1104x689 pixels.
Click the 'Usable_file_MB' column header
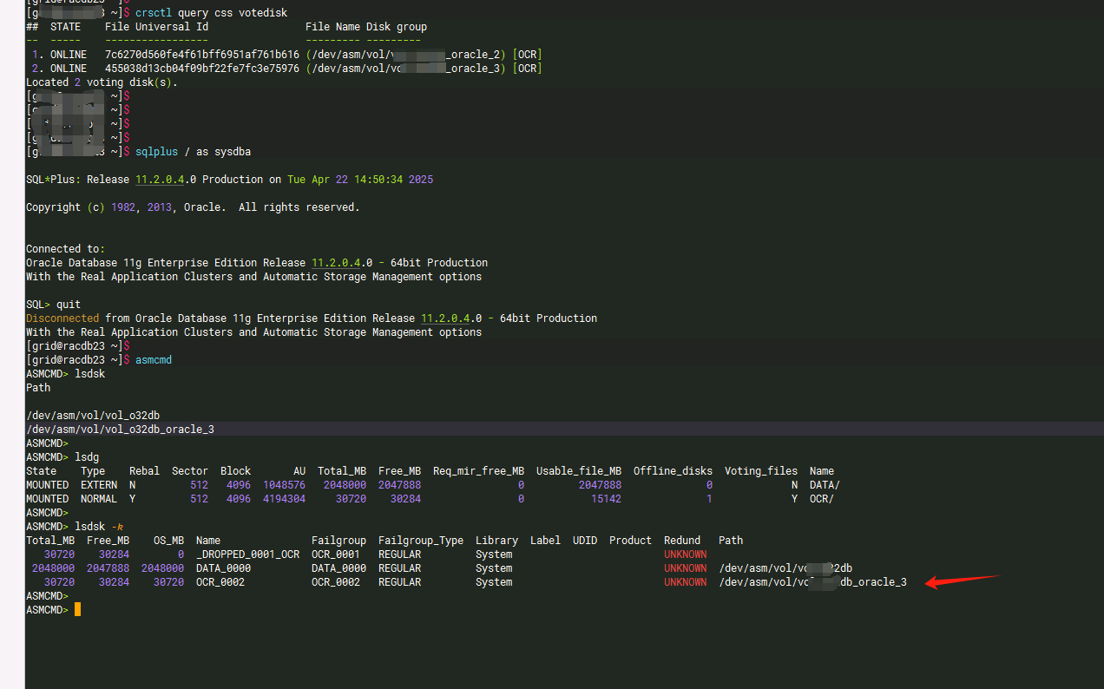pos(579,471)
